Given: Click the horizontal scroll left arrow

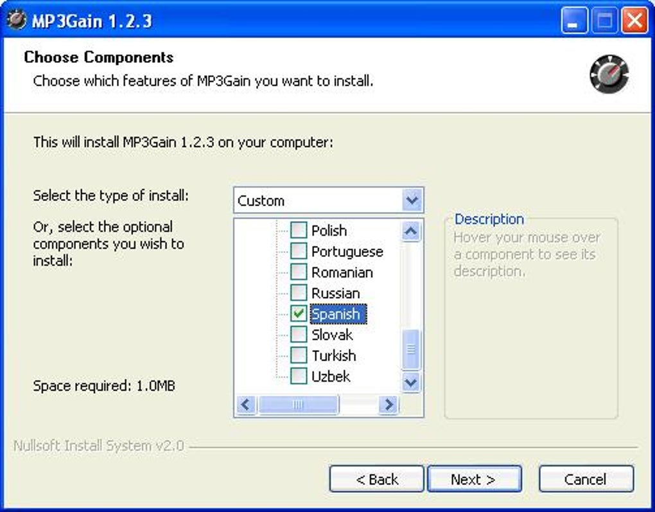Looking at the screenshot, I should pos(246,404).
